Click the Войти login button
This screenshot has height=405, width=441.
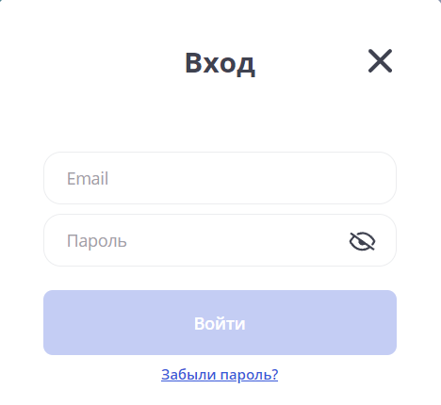[220, 322]
